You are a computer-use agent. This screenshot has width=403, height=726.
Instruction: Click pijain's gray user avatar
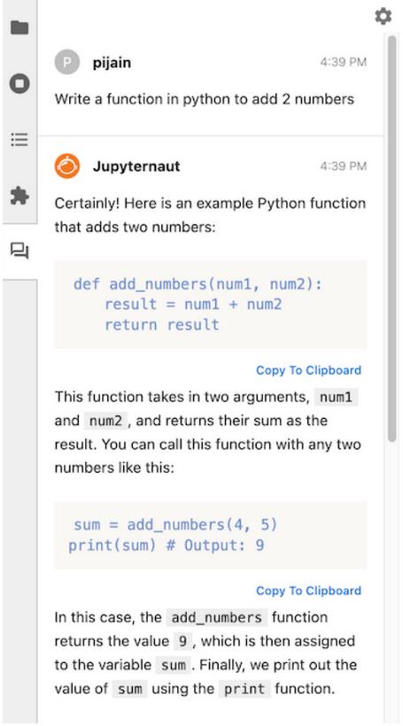click(66, 62)
